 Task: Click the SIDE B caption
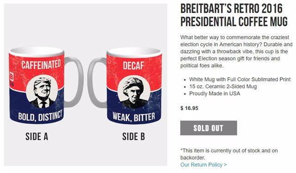(x=134, y=137)
